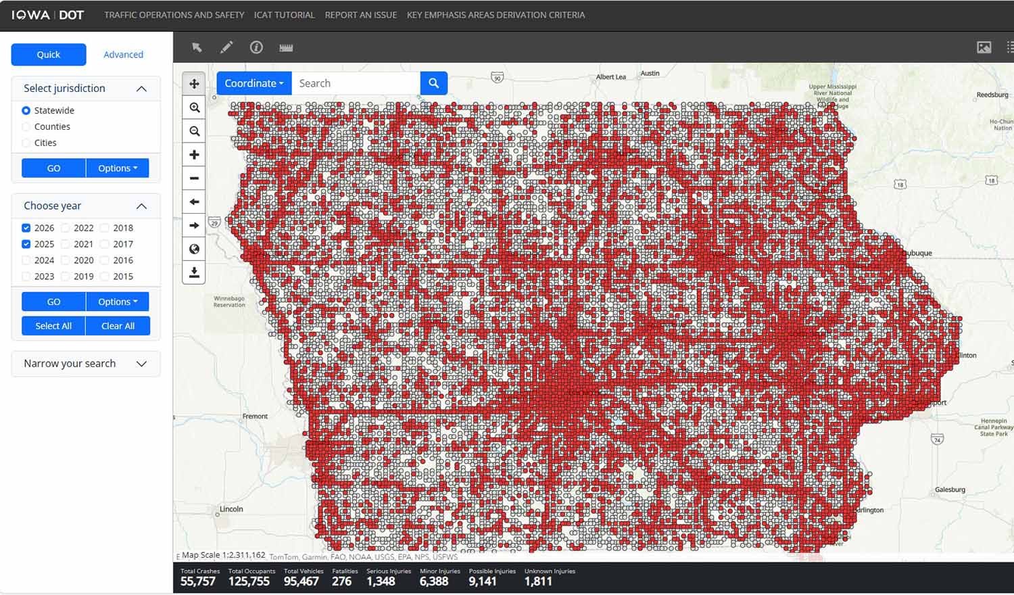The height and width of the screenshot is (595, 1014).
Task: Open the basemap image gallery icon
Action: tap(984, 47)
